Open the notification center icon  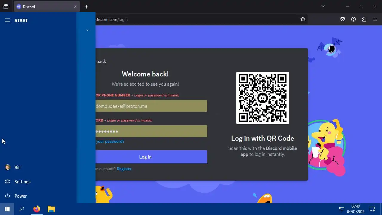click(372, 209)
